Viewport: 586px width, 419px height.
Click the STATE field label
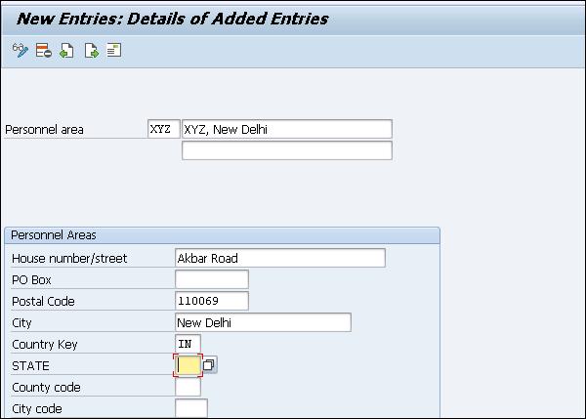[29, 366]
